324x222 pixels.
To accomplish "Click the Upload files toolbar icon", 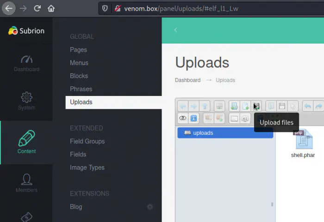I will pos(256,106).
